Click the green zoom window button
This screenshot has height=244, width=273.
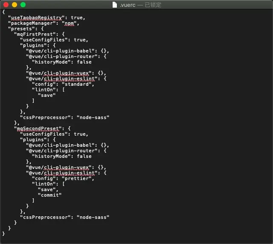tap(23, 5)
